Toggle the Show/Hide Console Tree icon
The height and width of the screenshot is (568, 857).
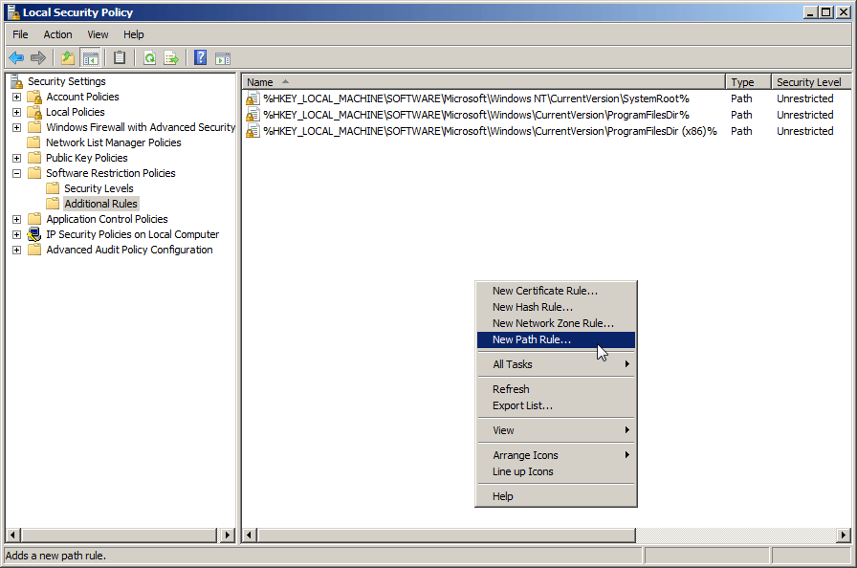tap(90, 57)
